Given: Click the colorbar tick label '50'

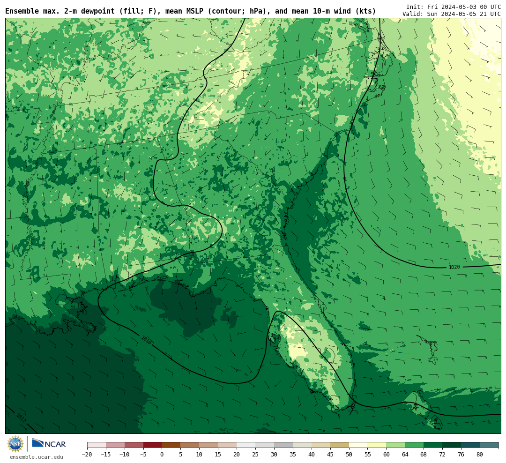Looking at the screenshot, I should [x=349, y=455].
